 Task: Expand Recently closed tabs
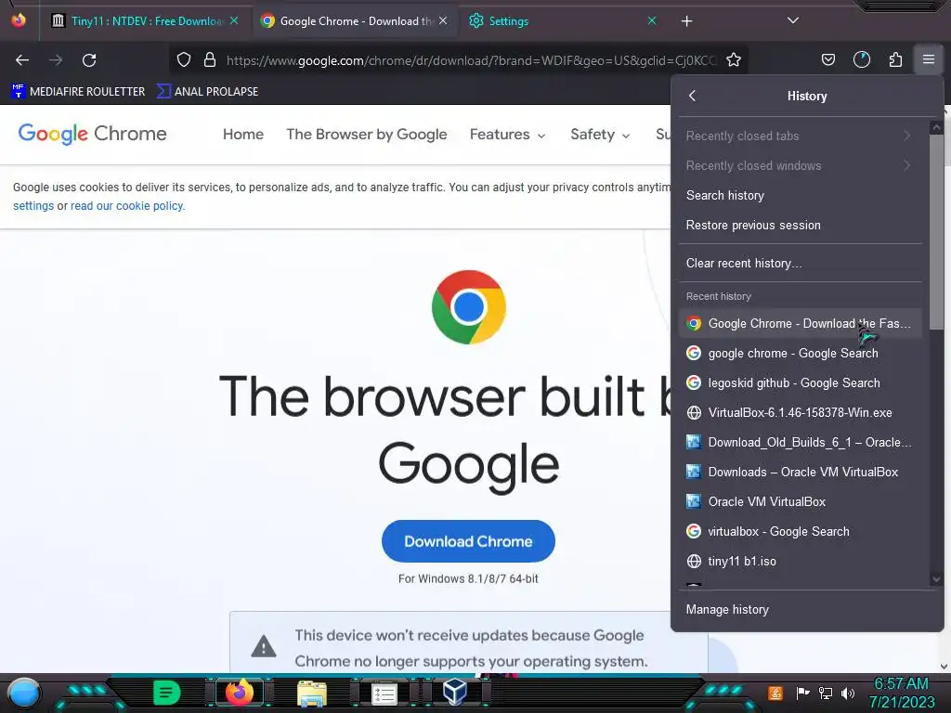coord(800,136)
